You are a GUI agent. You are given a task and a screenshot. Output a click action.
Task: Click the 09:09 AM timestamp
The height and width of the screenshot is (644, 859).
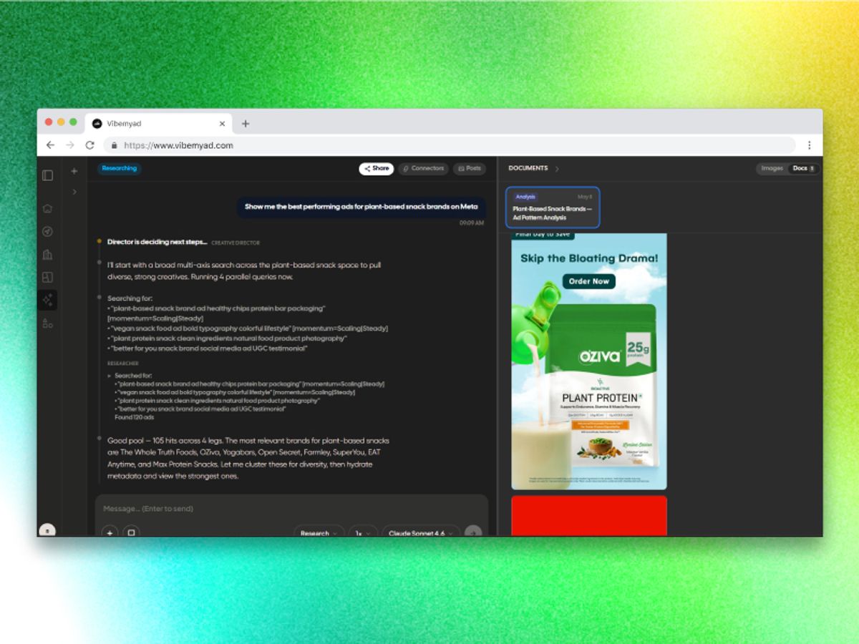click(472, 223)
